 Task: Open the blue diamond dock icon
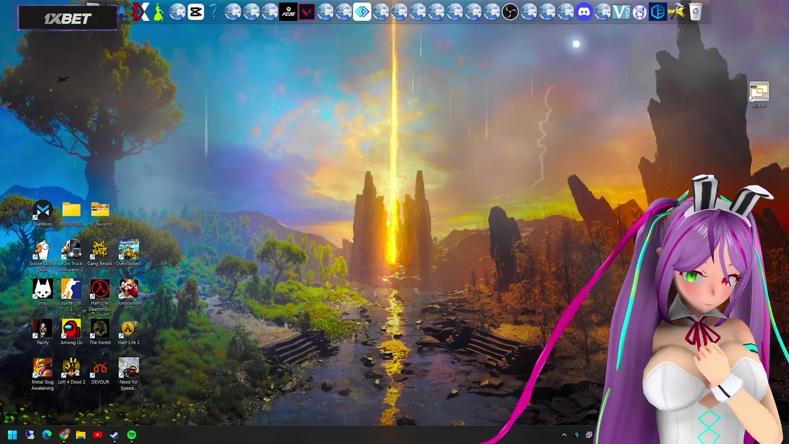click(x=362, y=11)
